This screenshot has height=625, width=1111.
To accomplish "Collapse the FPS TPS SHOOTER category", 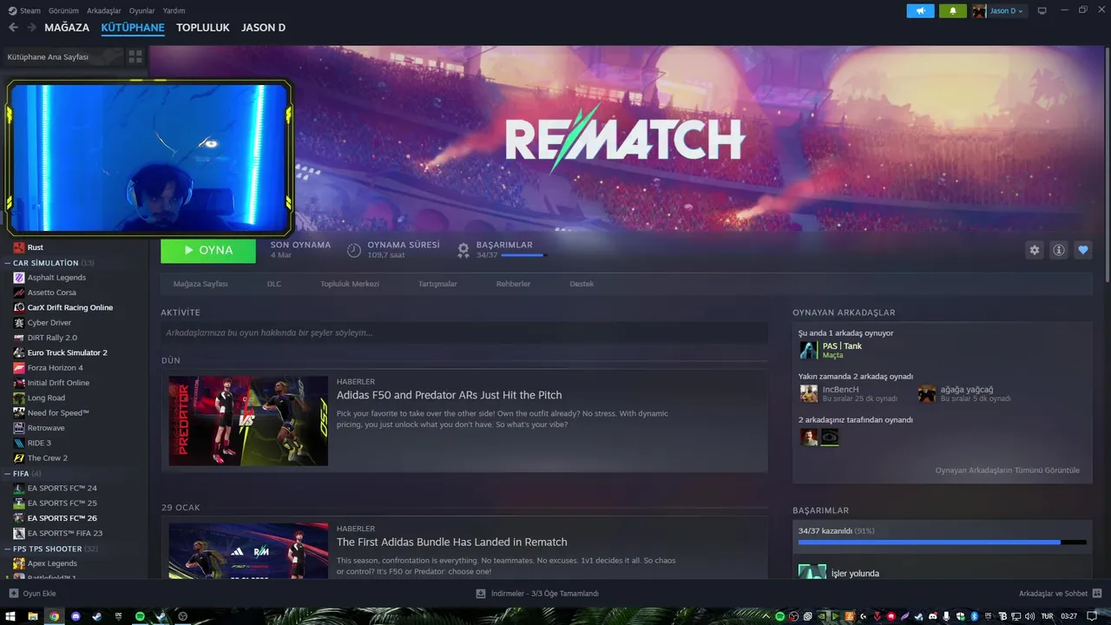I will (x=8, y=549).
